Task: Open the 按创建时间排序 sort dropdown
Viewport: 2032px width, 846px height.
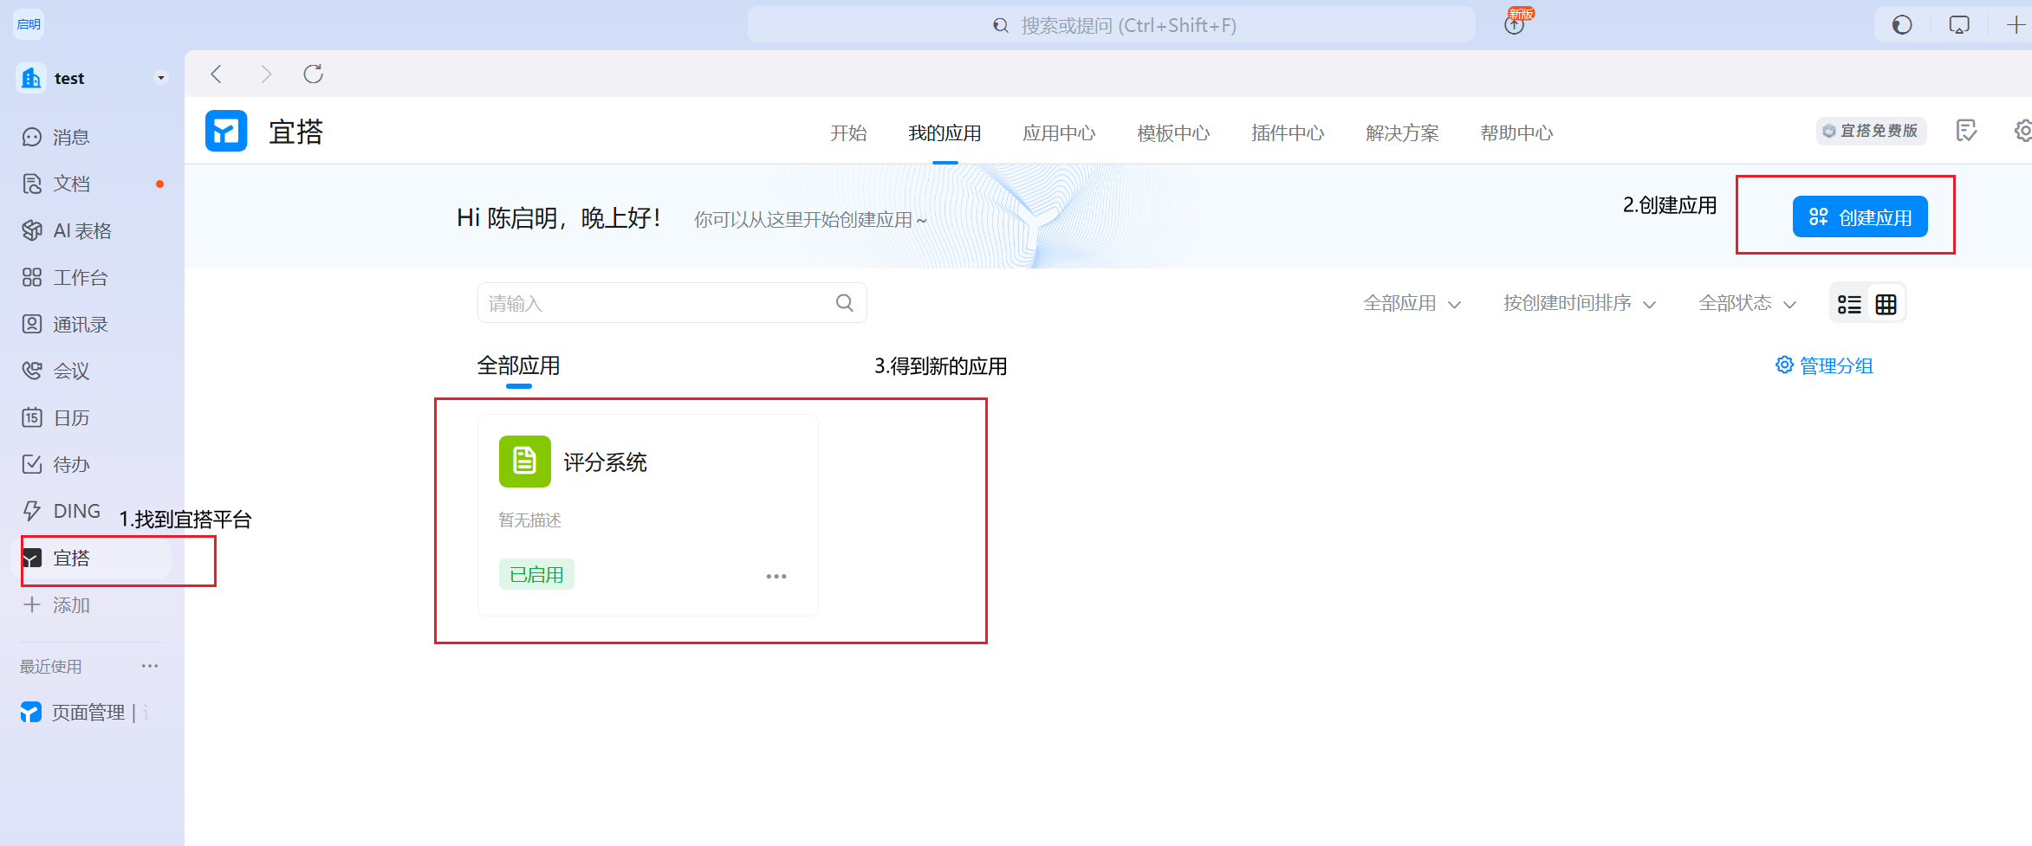Action: click(x=1579, y=303)
